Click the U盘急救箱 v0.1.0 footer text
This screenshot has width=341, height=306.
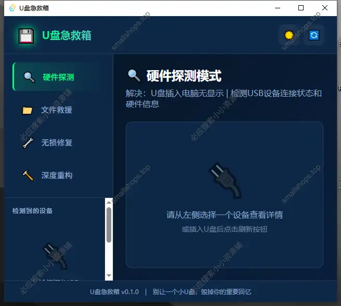[x=114, y=291]
